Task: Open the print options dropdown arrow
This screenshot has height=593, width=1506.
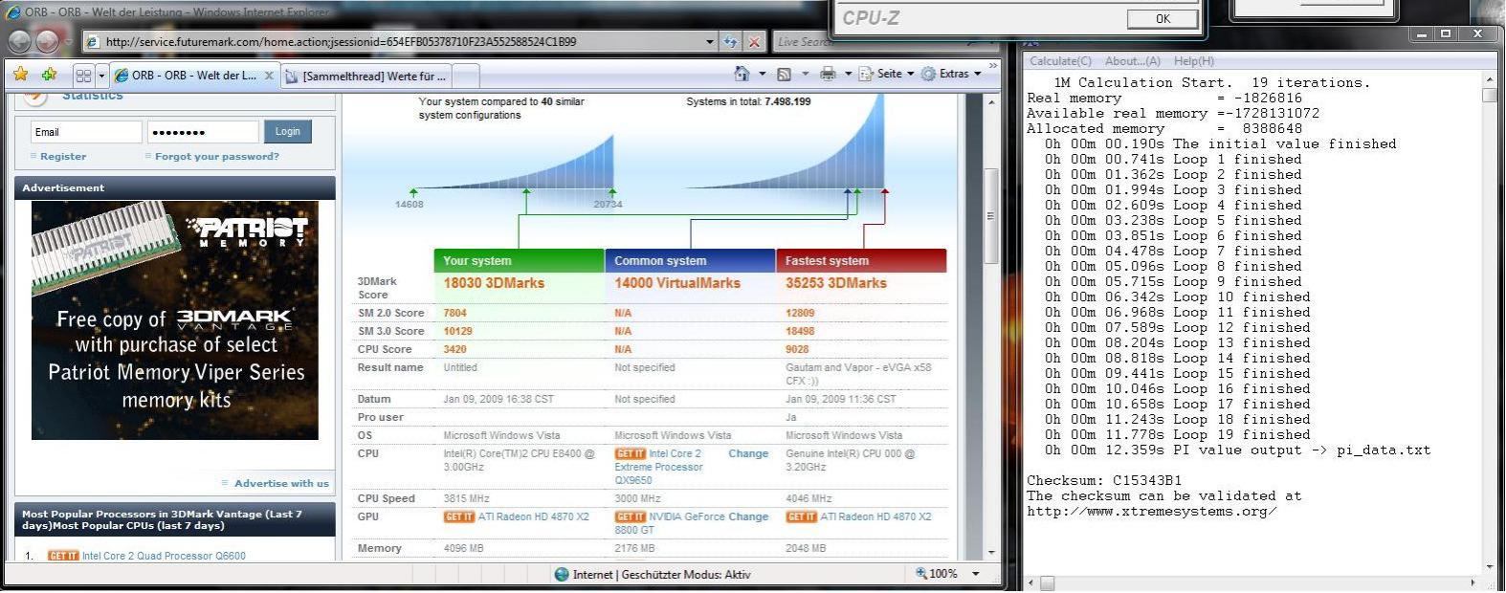Action: click(848, 74)
